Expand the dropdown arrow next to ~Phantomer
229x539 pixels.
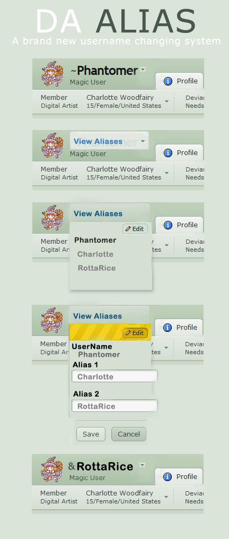click(x=143, y=70)
